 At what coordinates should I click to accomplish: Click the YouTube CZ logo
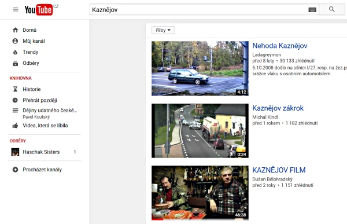pyautogui.click(x=42, y=9)
